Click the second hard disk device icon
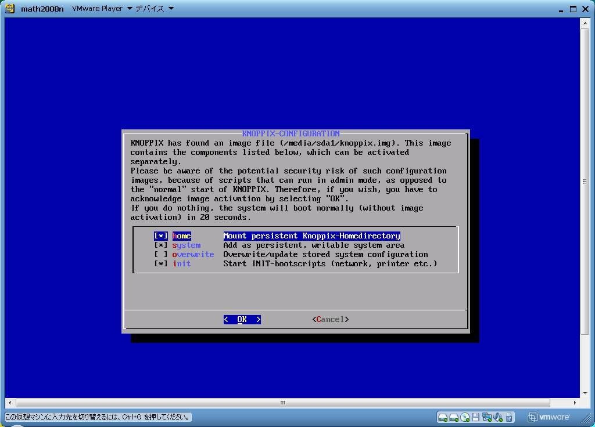 pos(454,418)
